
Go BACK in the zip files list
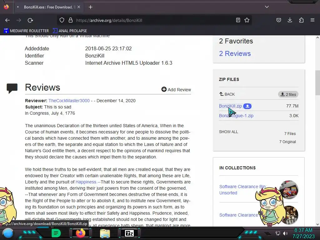coord(227,94)
